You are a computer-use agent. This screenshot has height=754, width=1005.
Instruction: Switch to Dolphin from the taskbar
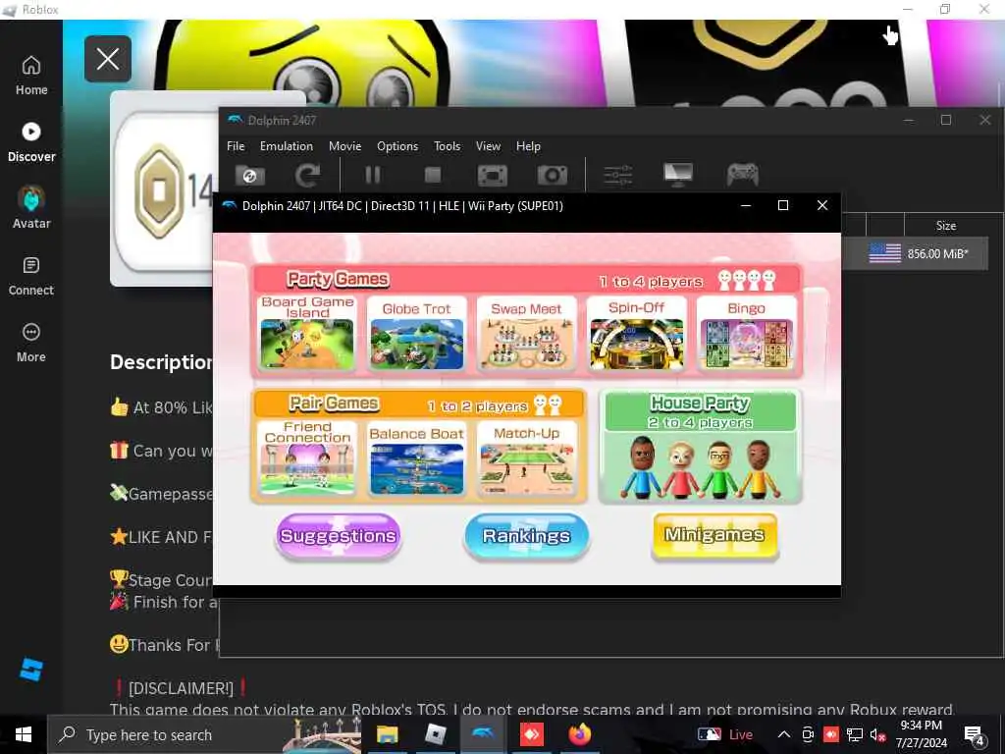pyautogui.click(x=483, y=734)
